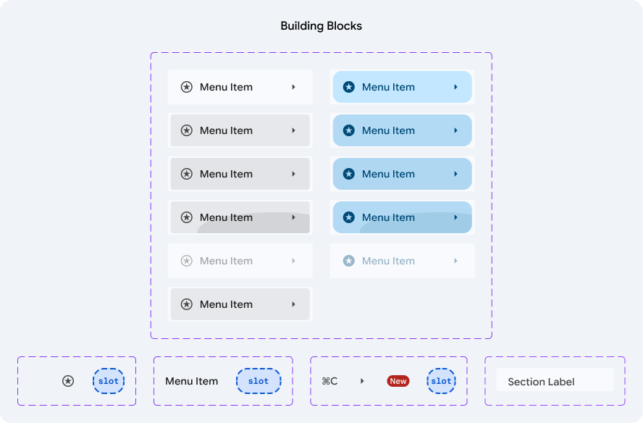Expand arrow on the last gray menu item
The width and height of the screenshot is (643, 423).
tap(293, 304)
